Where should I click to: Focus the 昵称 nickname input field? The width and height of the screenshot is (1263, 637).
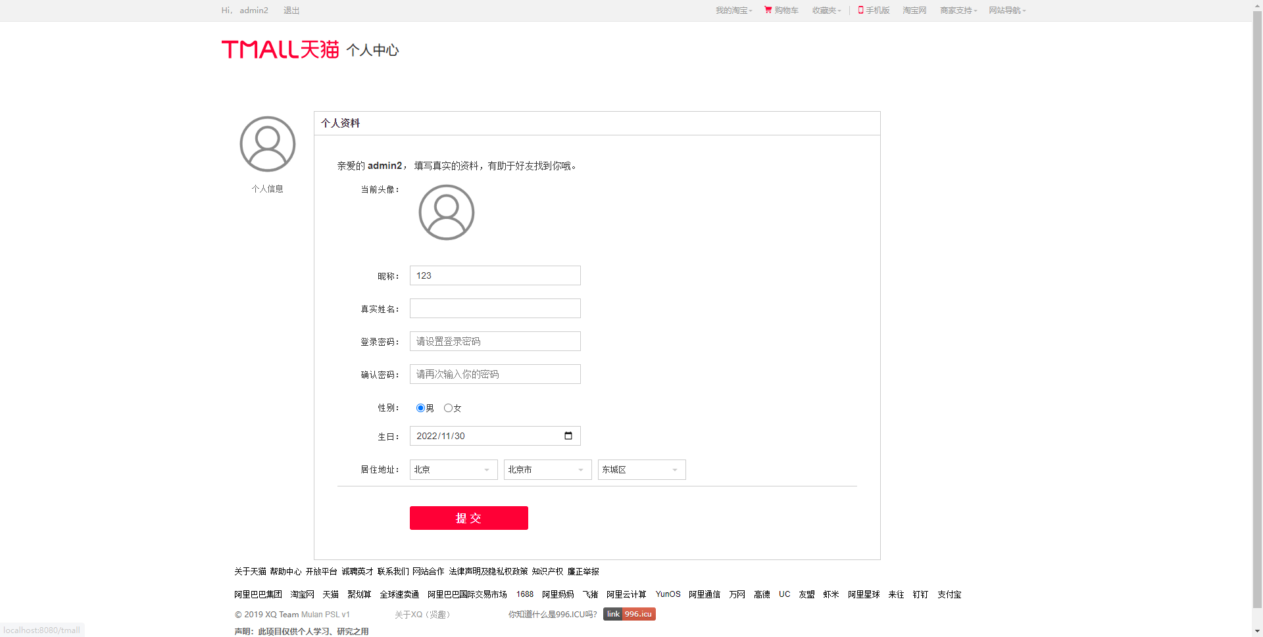(x=495, y=275)
